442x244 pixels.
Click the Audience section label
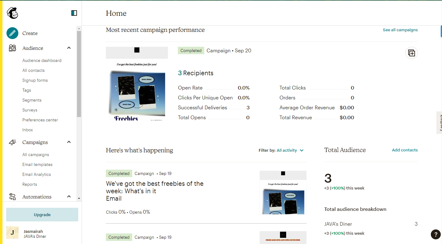(x=33, y=48)
